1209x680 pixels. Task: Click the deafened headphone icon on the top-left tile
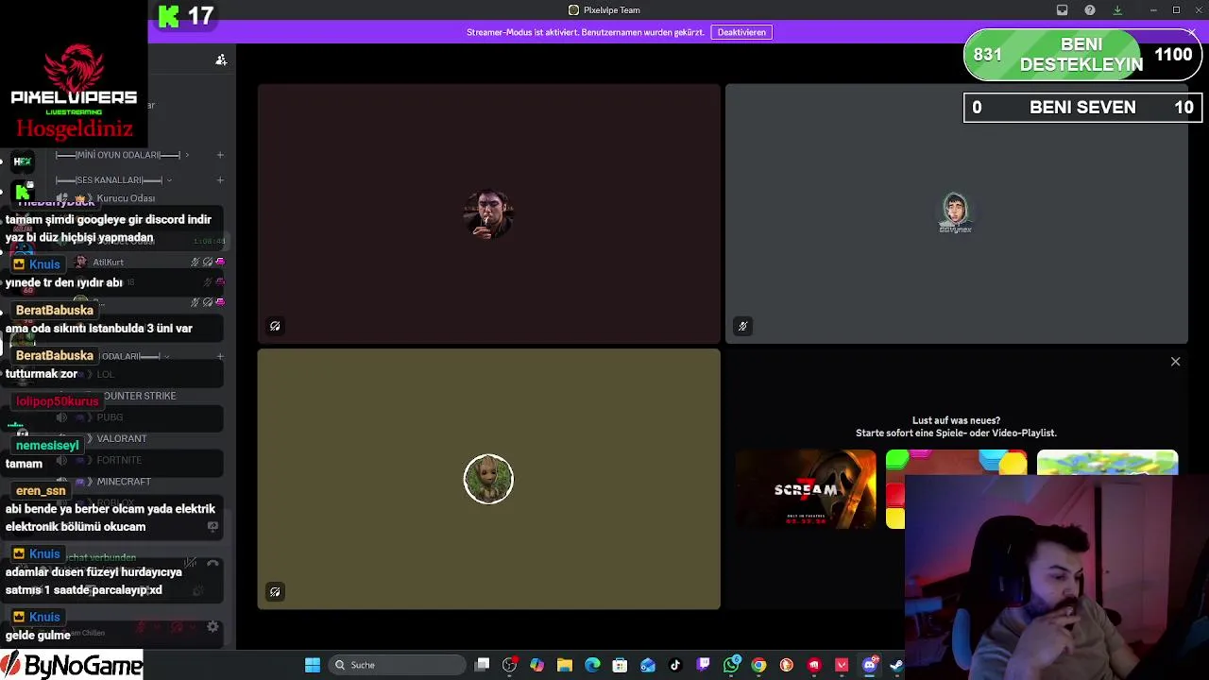(275, 327)
